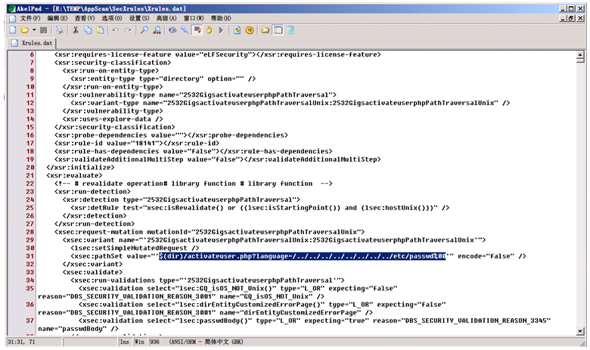Open the 选项(O) menu
Image resolution: width=590 pixels, height=350 pixels.
[x=111, y=18]
